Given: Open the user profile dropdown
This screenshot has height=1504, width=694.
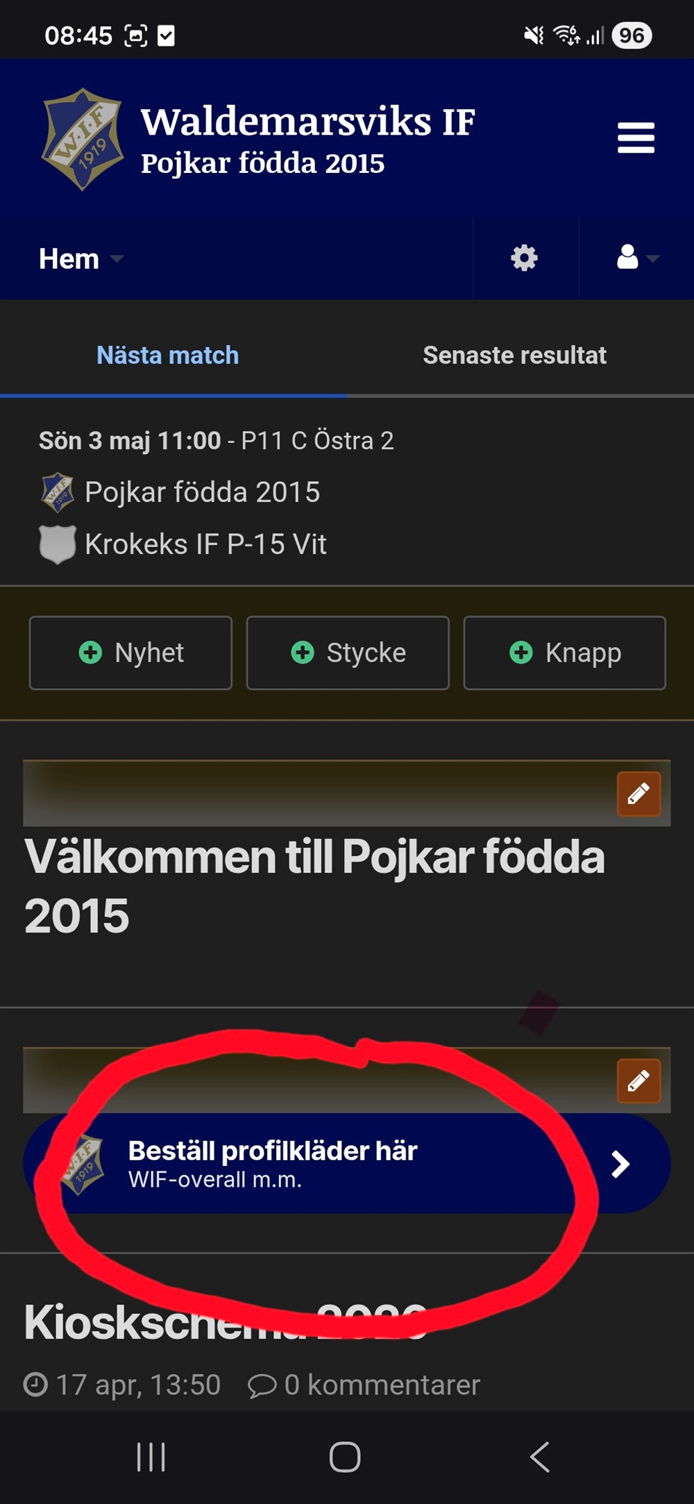Looking at the screenshot, I should [x=637, y=258].
